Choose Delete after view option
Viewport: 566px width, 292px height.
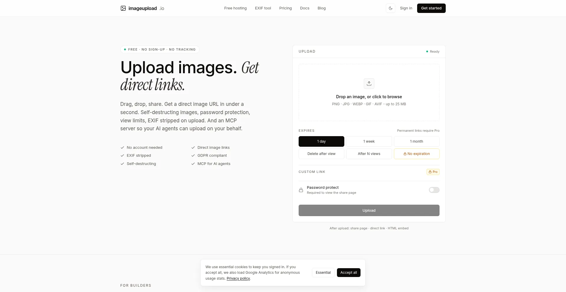(321, 154)
